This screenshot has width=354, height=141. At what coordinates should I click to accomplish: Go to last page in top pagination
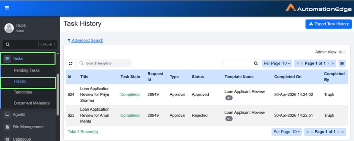332,63
